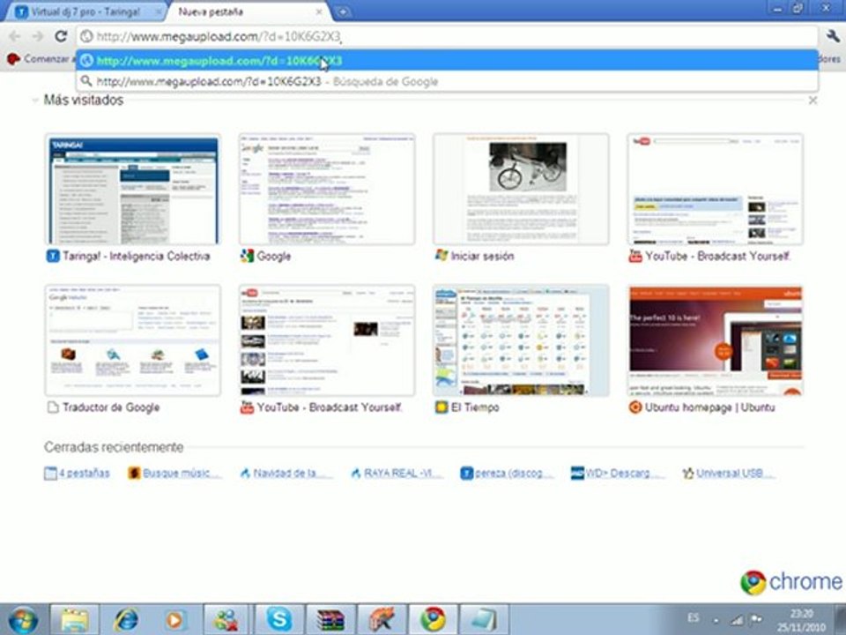Open Windows Media Player from taskbar
This screenshot has height=635, width=846.
click(174, 620)
